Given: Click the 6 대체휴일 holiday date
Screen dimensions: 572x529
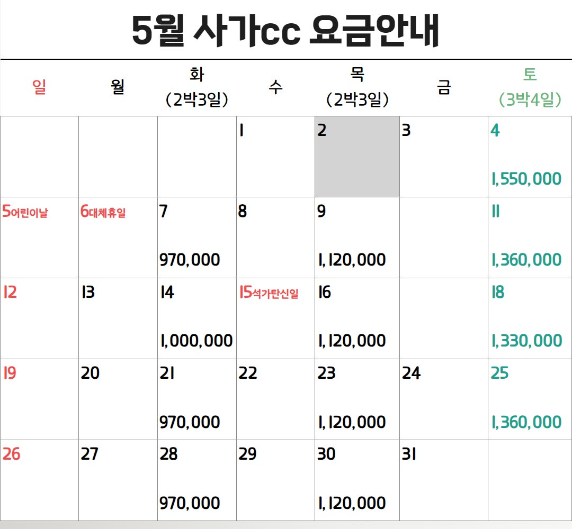Looking at the screenshot, I should pyautogui.click(x=103, y=212).
